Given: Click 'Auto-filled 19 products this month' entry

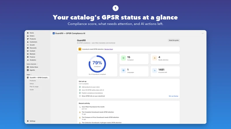Looking at the screenshot, I should coord(93,107).
